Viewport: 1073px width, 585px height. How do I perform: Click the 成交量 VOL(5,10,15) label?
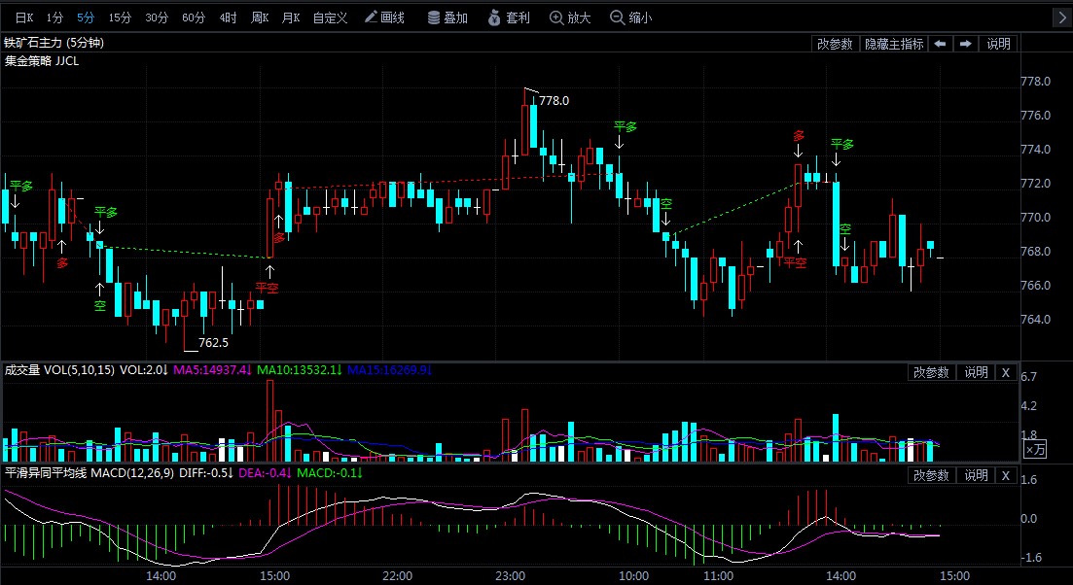(58, 370)
